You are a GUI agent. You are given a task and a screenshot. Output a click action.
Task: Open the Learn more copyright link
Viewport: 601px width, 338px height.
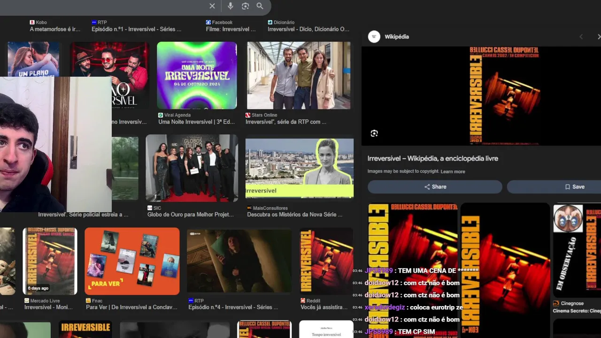tap(453, 171)
